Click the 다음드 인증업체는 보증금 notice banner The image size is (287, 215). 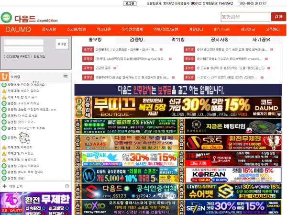click(x=178, y=90)
